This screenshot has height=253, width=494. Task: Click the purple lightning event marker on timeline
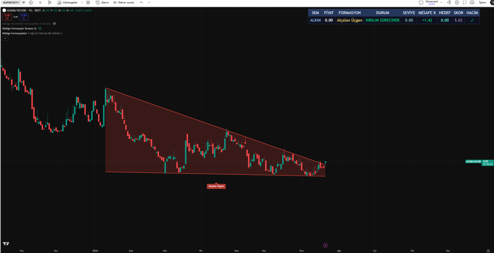[x=326, y=246]
